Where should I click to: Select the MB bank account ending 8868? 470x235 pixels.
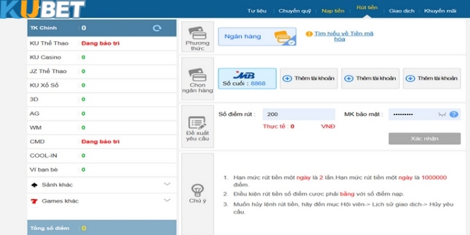[x=247, y=78]
